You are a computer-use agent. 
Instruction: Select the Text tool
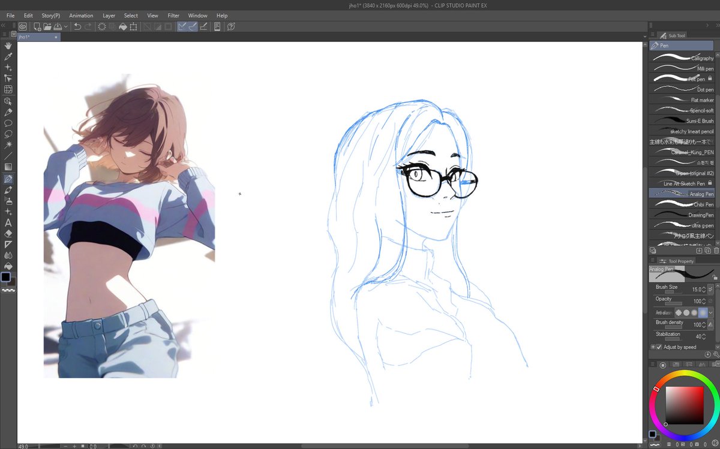8,222
